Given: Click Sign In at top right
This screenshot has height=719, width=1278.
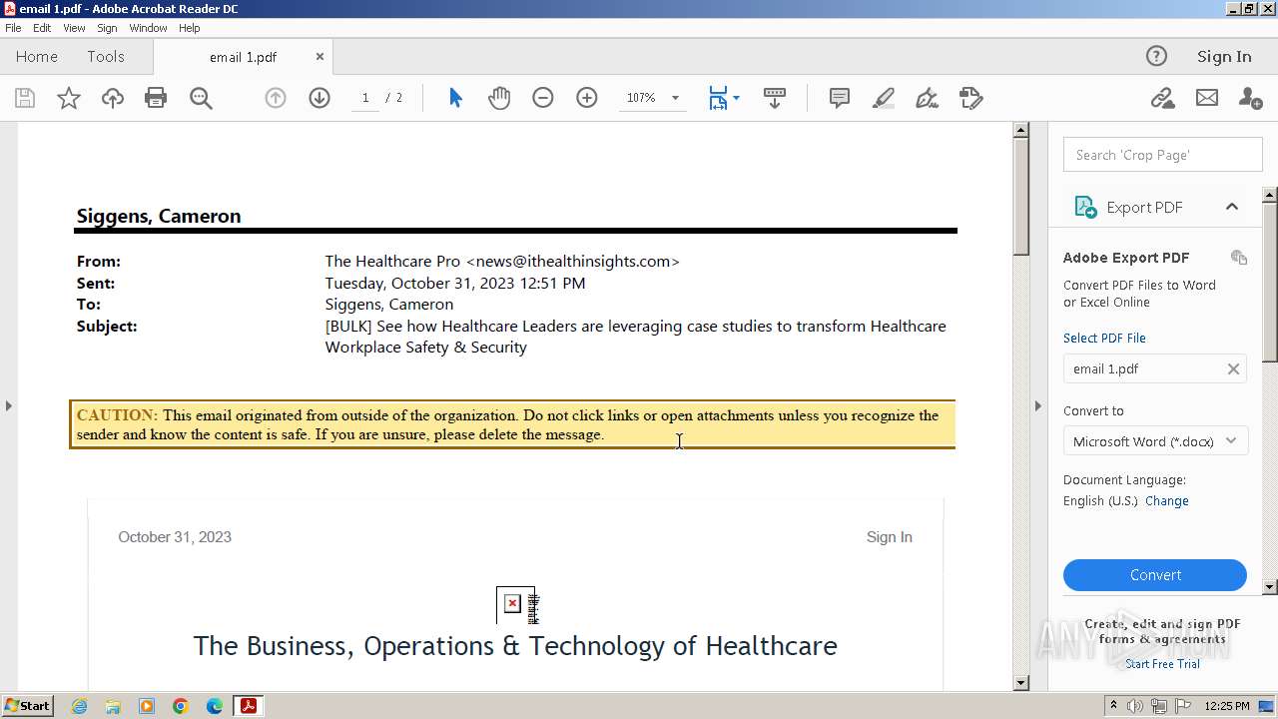Looking at the screenshot, I should (x=1224, y=57).
